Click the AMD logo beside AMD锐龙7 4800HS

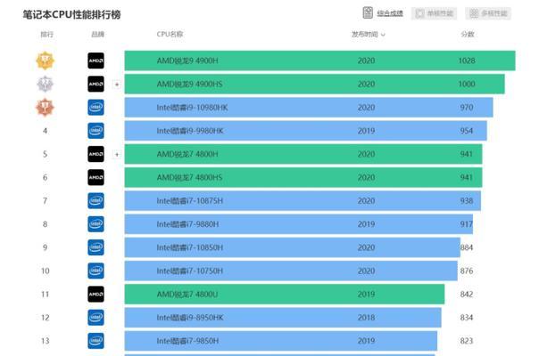(95, 177)
